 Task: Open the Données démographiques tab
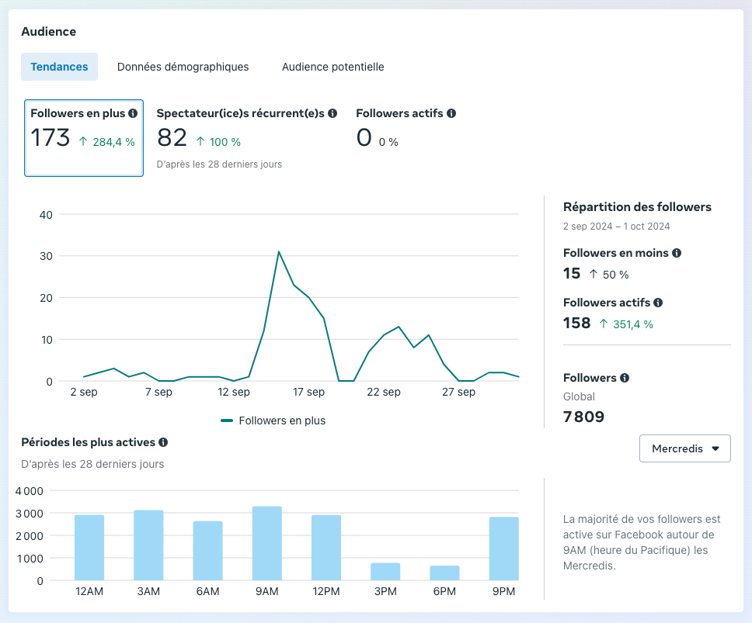point(183,67)
